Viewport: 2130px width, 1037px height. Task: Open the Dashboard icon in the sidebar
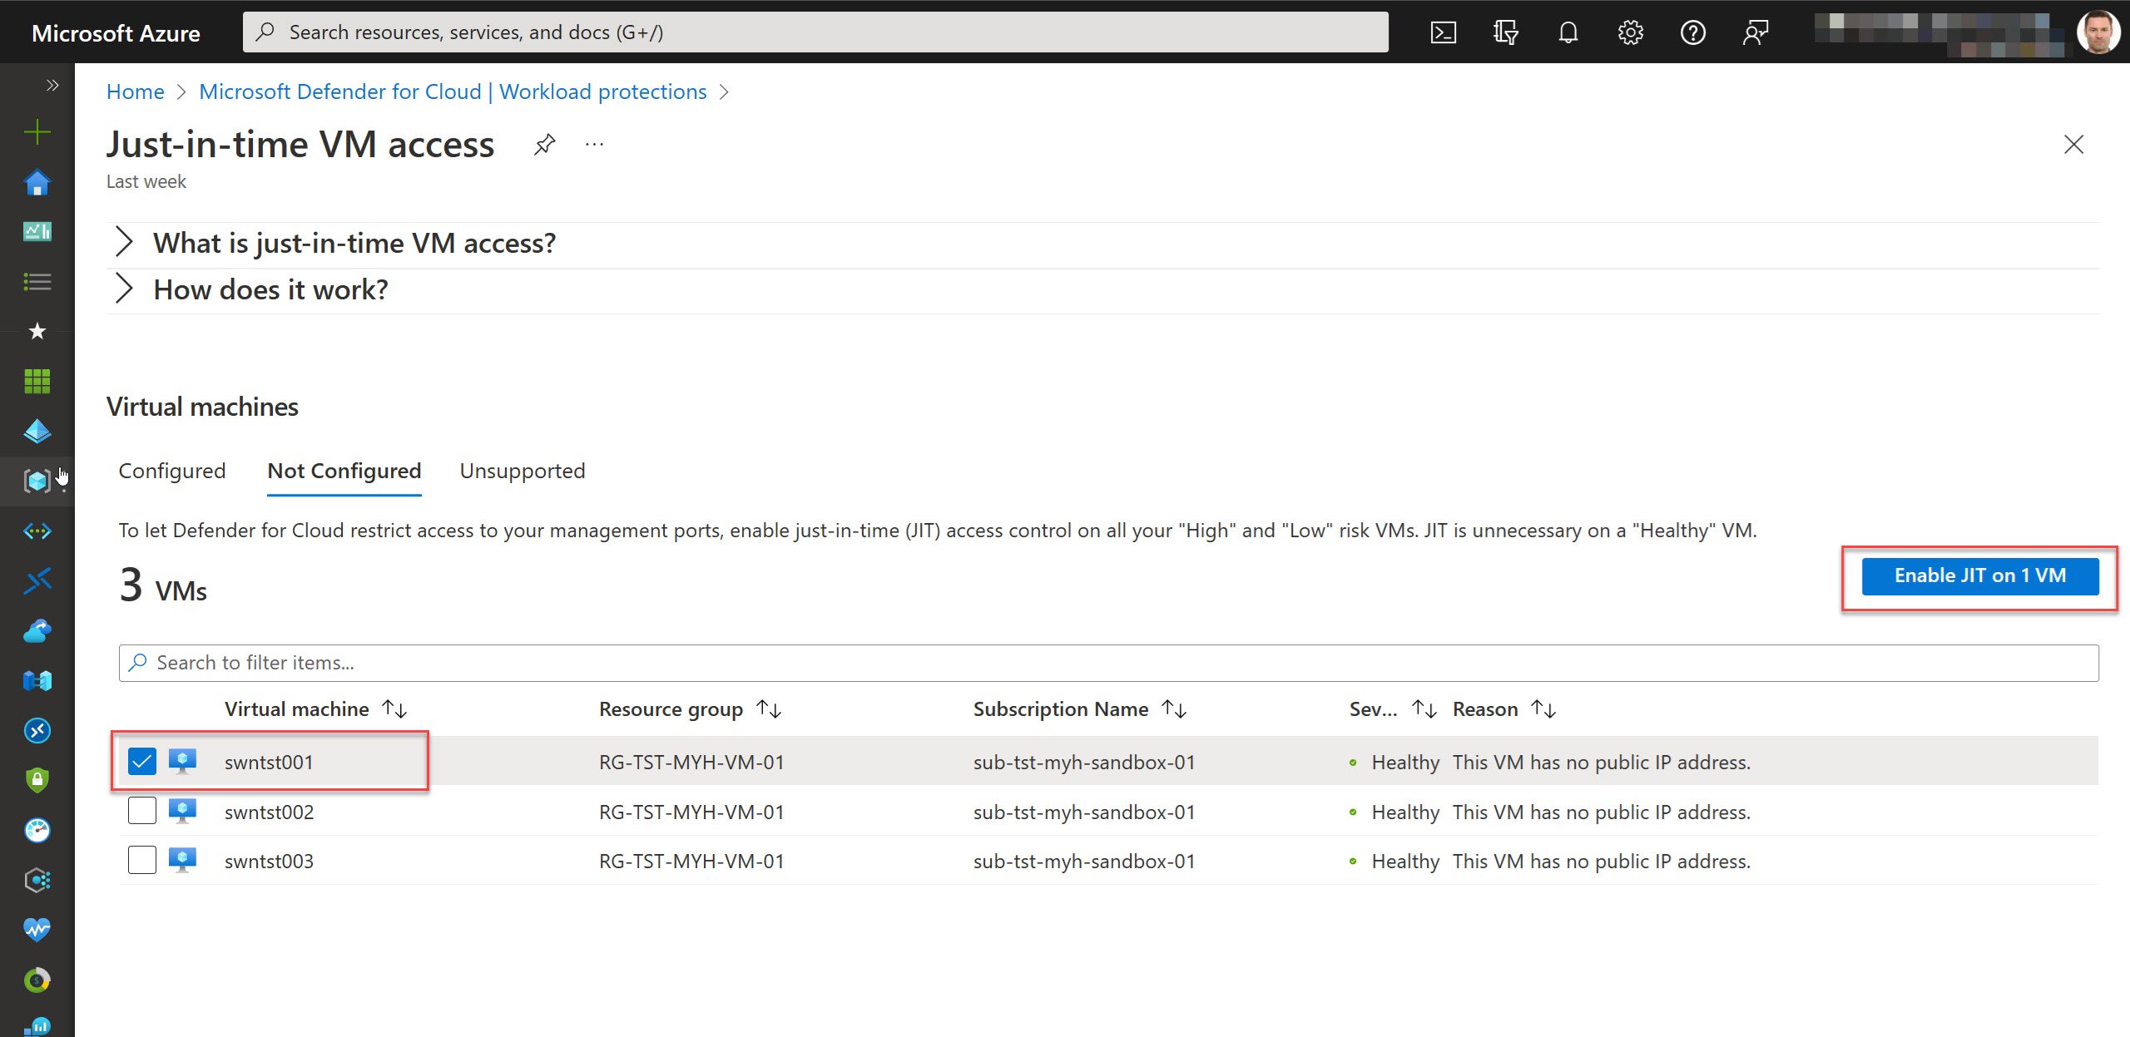point(37,232)
